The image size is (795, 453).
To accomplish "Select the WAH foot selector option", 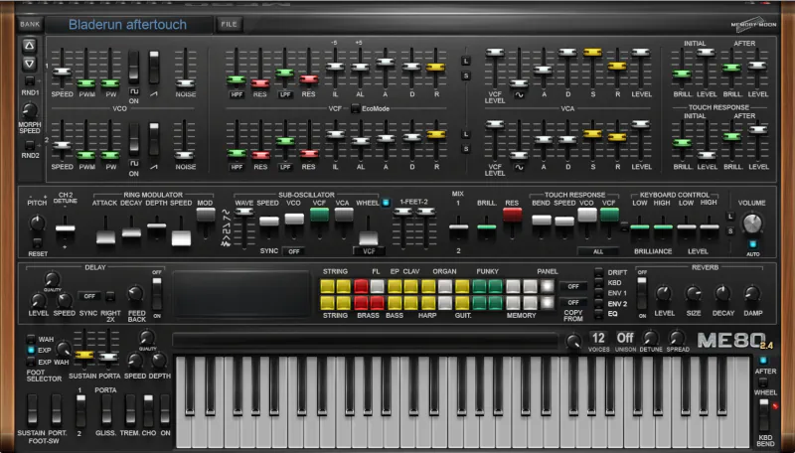I will 31,339.
